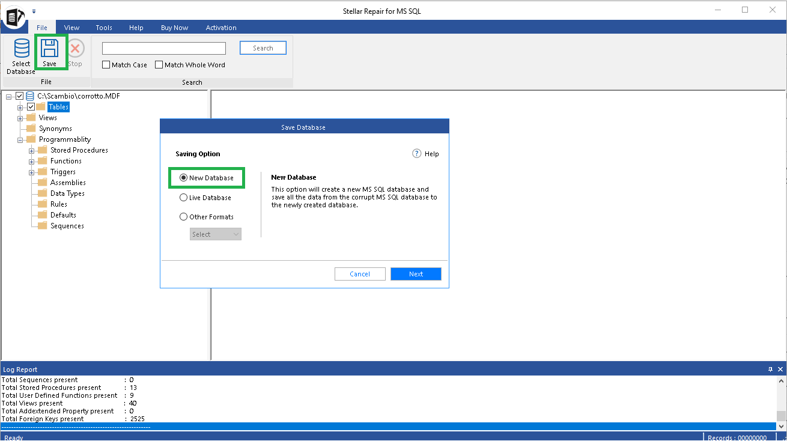Open the View ribbon tab

72,28
